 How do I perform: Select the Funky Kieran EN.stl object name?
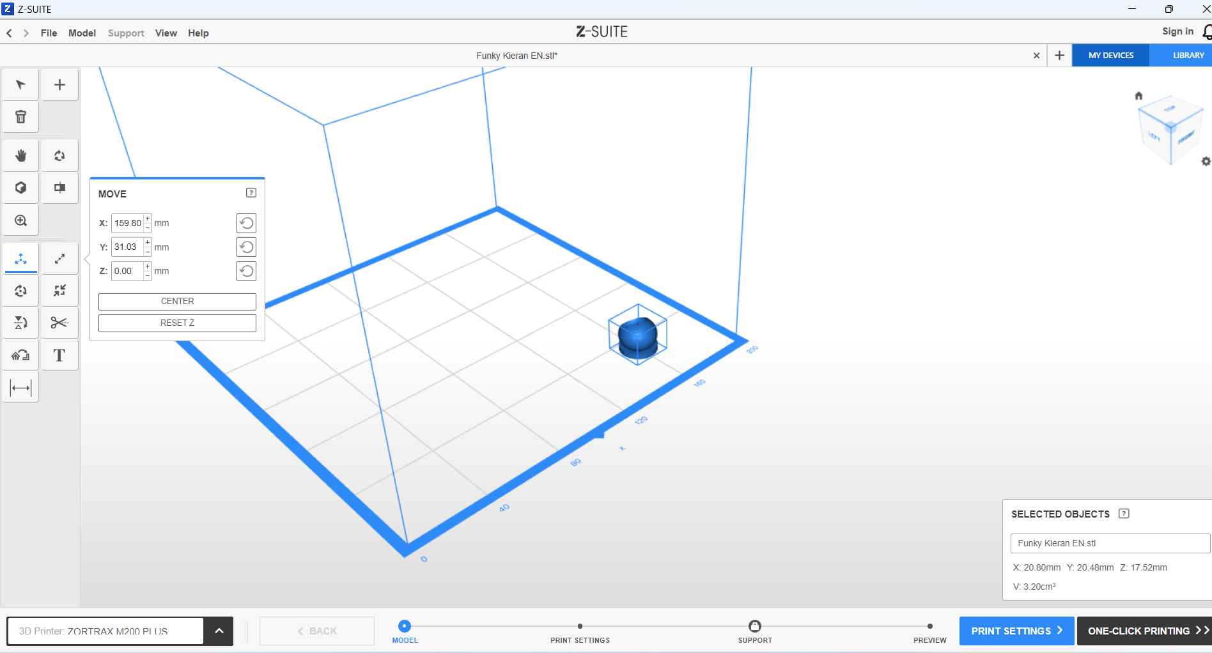coord(1110,543)
